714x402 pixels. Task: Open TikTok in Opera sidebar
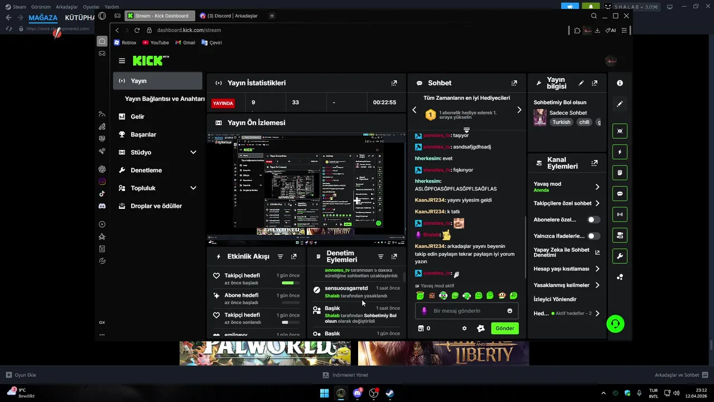click(102, 194)
